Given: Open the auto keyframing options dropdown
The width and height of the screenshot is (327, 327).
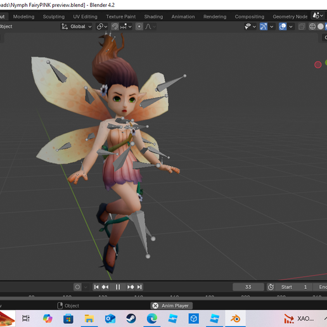Looking at the screenshot, I should 86,287.
